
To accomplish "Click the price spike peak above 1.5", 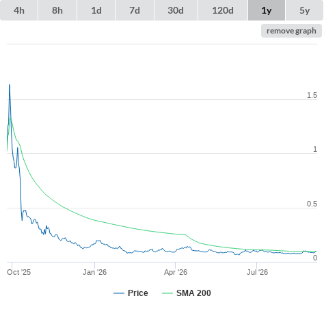I will (x=10, y=85).
